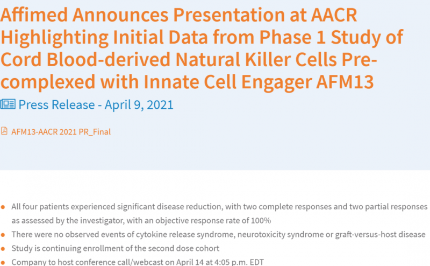Click the orange bullet before 'Study is continuing'
The image size is (430, 266).
[x=3, y=249]
